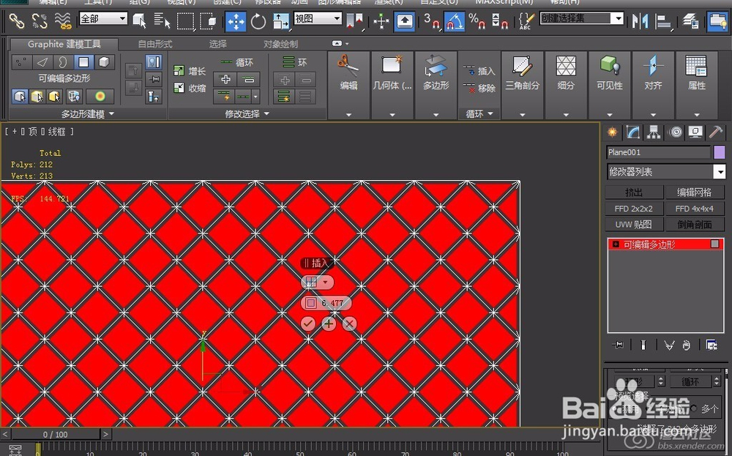The width and height of the screenshot is (732, 456).
Task: Open the 编辑 scissors panel
Action: [x=348, y=86]
